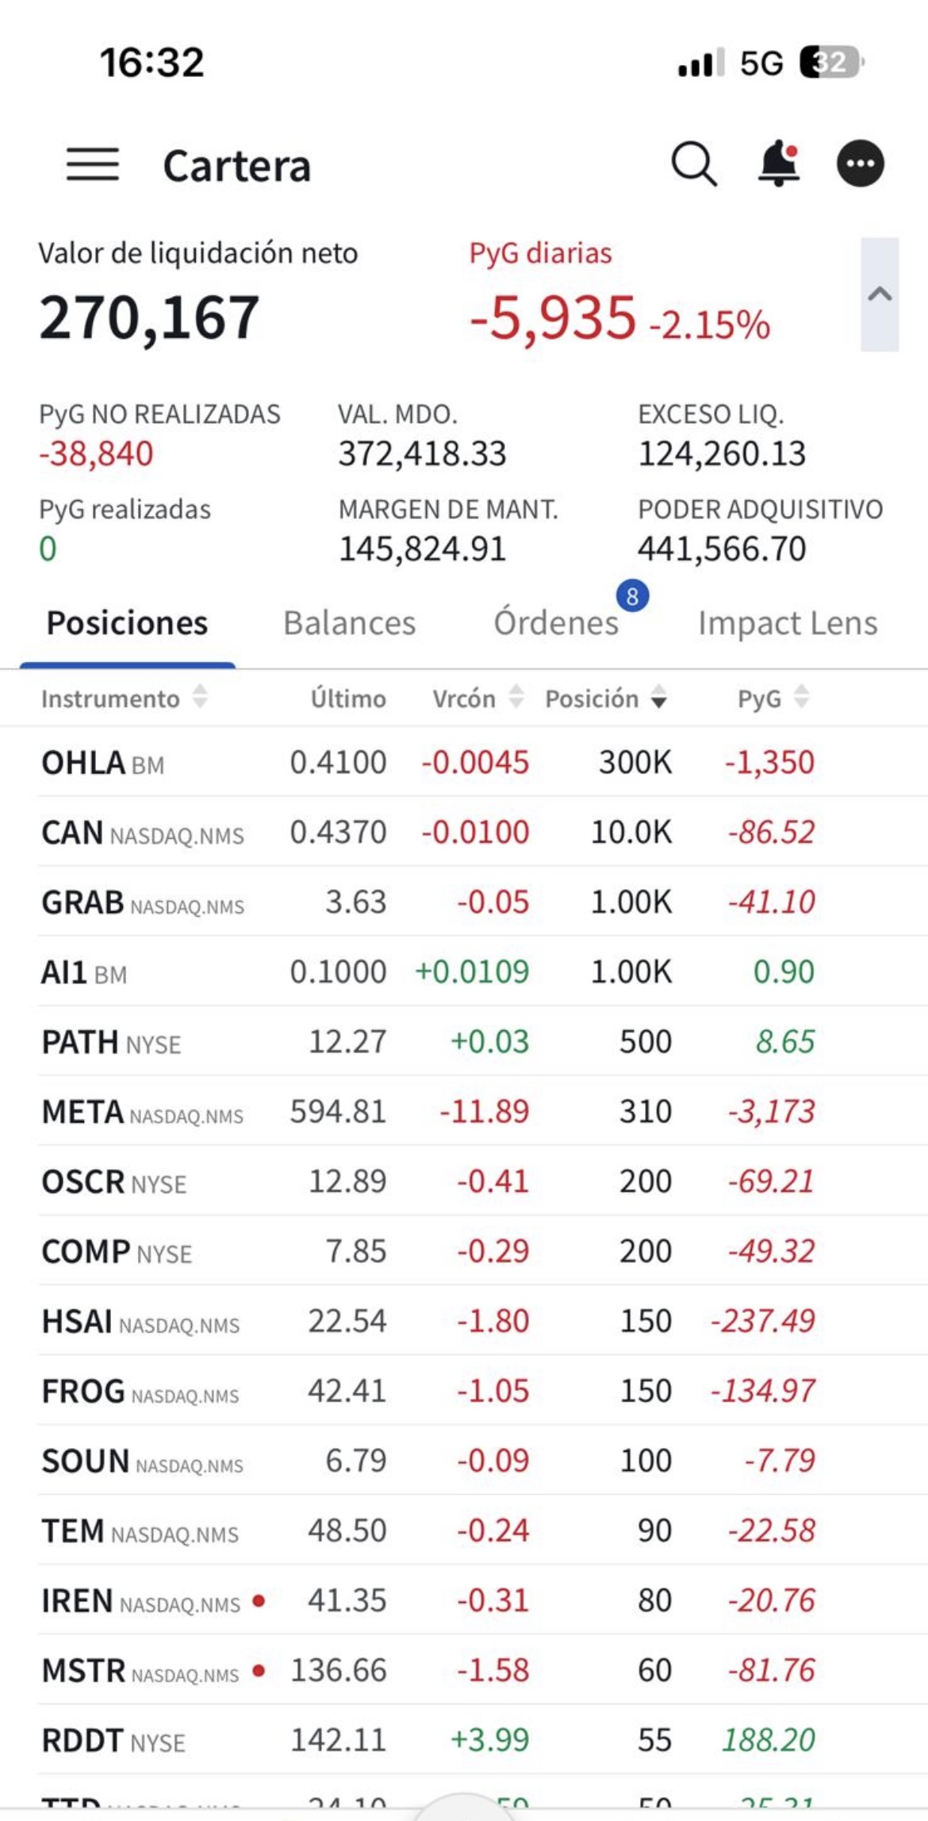Tap the red dot next to MSTR

pos(259,1670)
